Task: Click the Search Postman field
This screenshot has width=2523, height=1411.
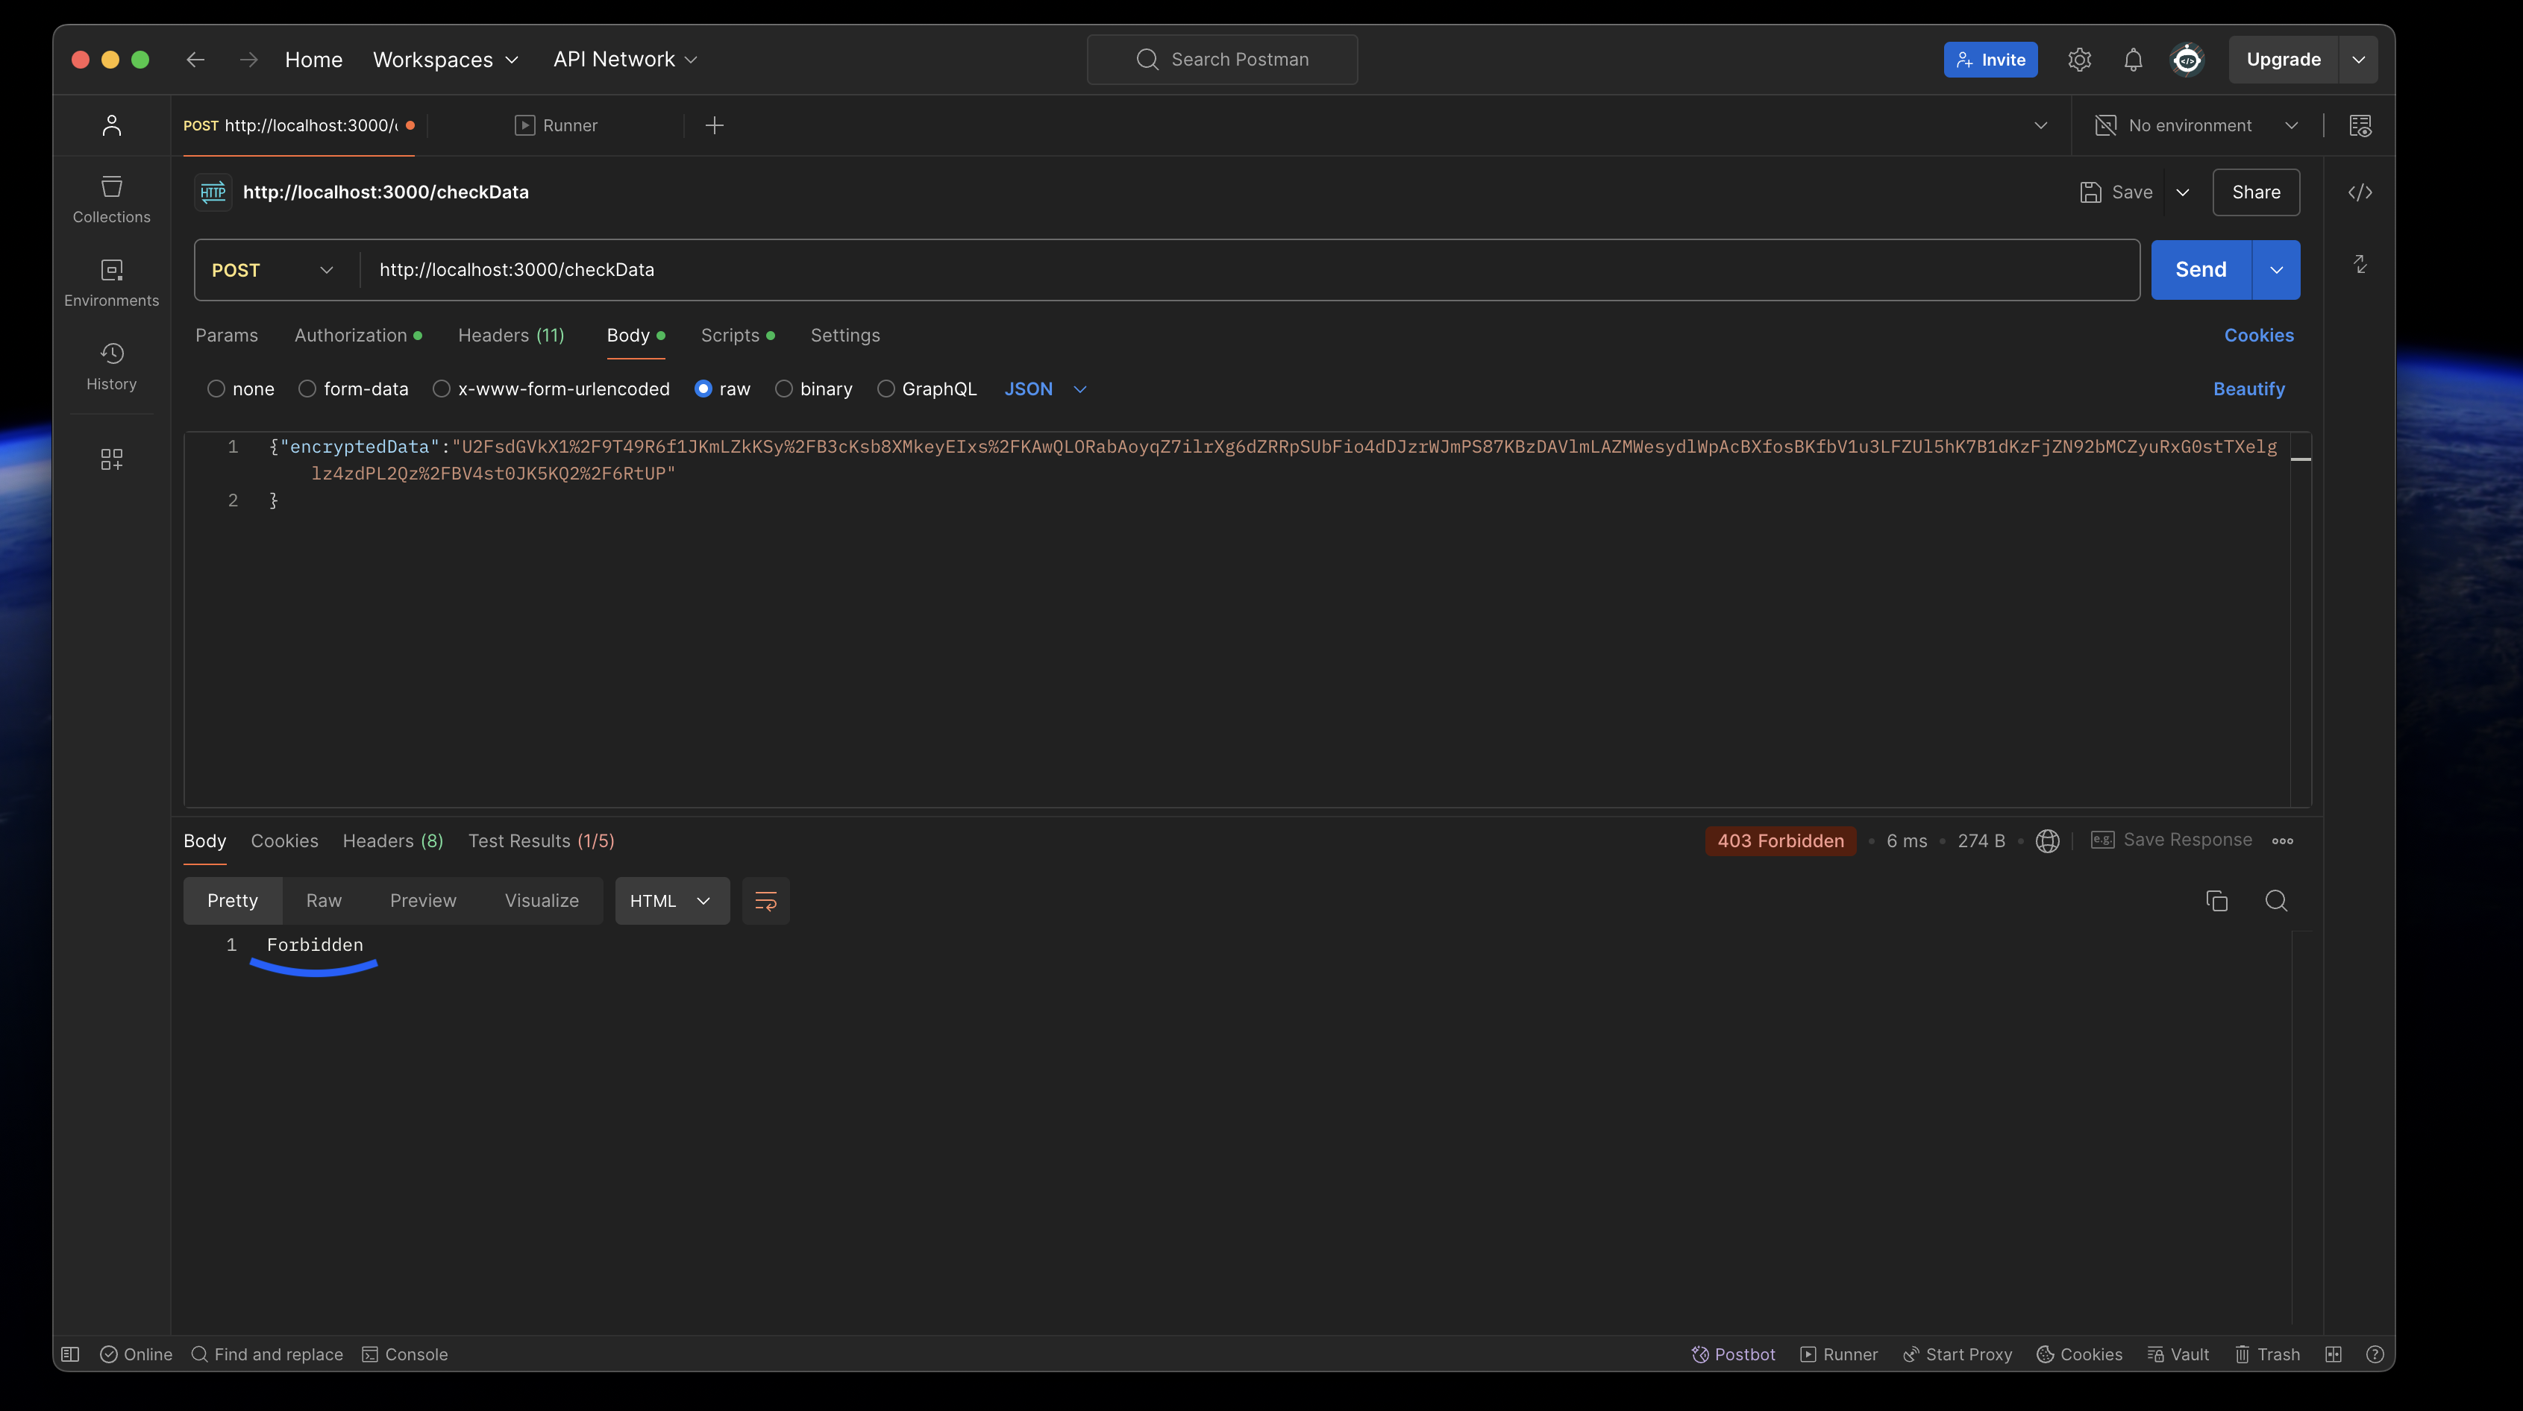Action: (1222, 60)
